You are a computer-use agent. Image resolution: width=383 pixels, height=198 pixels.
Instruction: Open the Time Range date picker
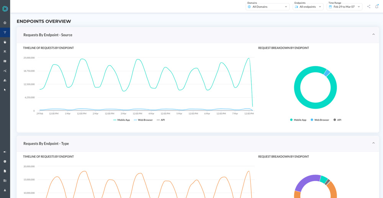(x=344, y=7)
